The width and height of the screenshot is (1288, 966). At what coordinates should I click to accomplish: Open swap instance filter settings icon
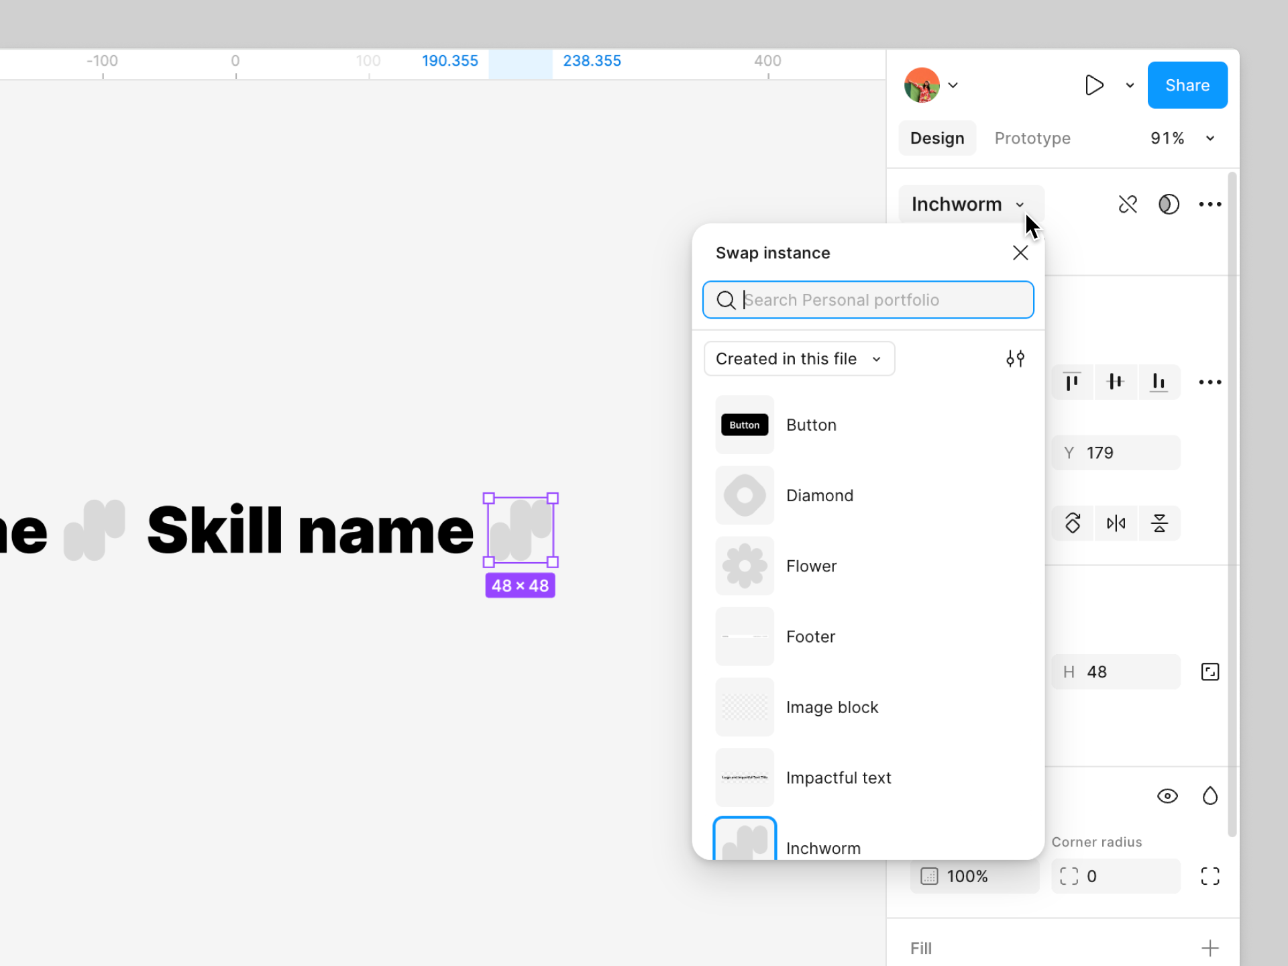pyautogui.click(x=1015, y=359)
